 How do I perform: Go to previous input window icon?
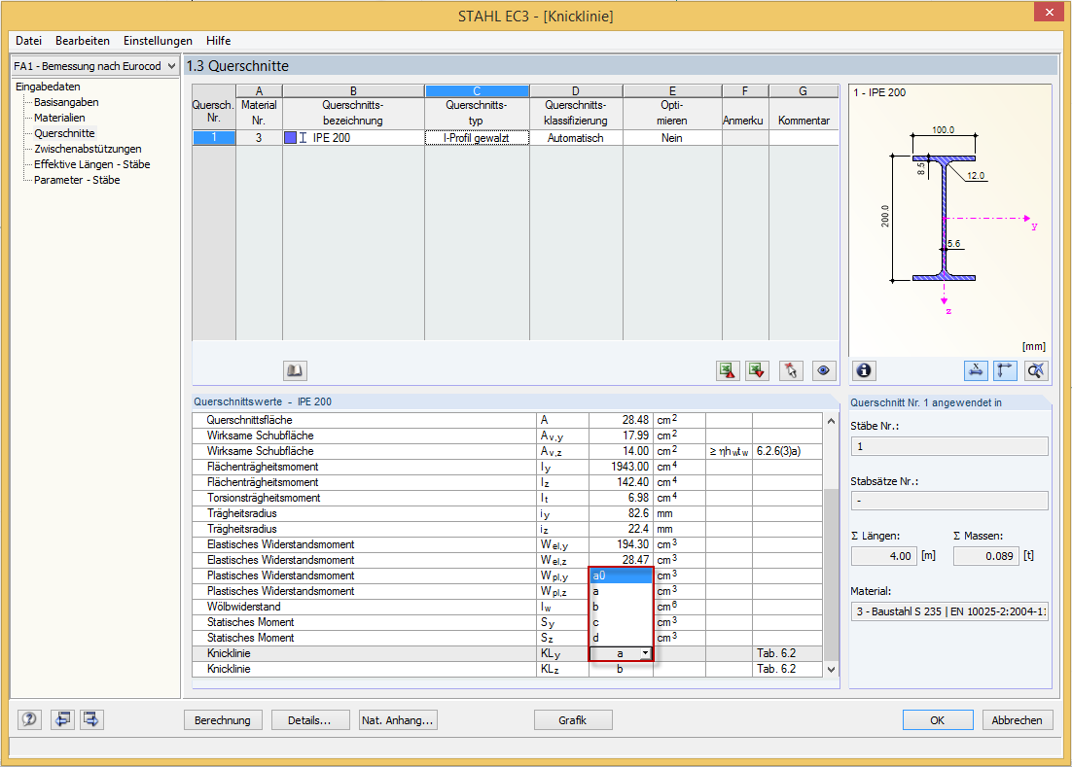(62, 719)
